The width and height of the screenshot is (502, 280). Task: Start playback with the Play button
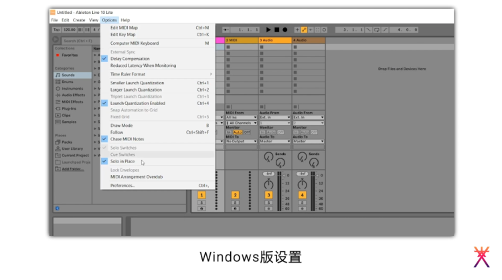click(x=268, y=29)
